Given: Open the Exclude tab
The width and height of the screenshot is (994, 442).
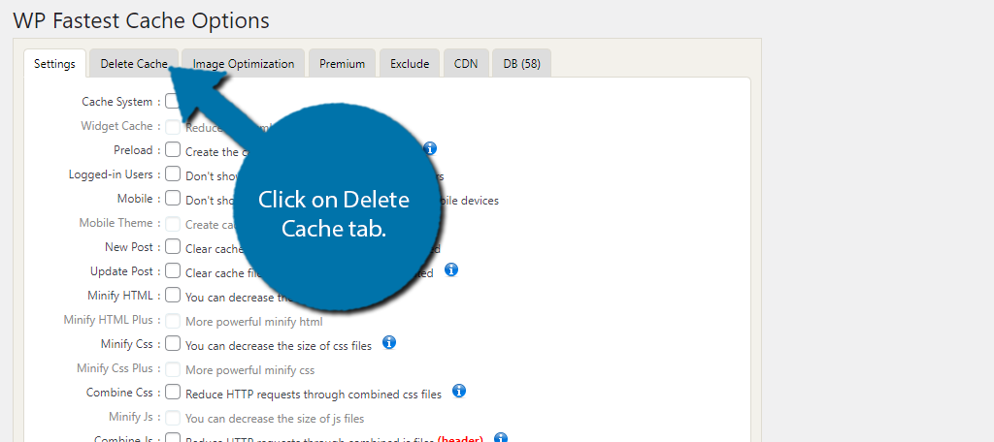Looking at the screenshot, I should tap(410, 63).
